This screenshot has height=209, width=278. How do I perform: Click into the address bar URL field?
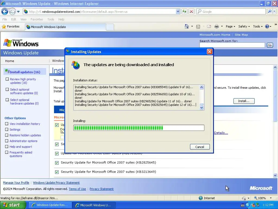[102, 11]
